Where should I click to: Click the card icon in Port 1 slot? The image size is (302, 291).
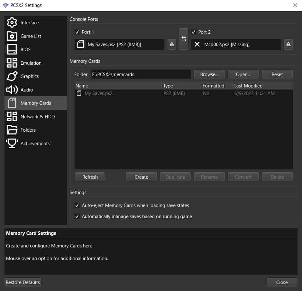point(81,45)
